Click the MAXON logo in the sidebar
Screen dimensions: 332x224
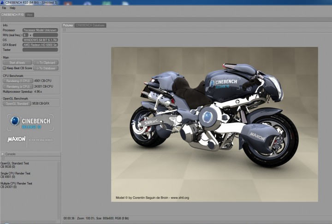tap(17, 139)
